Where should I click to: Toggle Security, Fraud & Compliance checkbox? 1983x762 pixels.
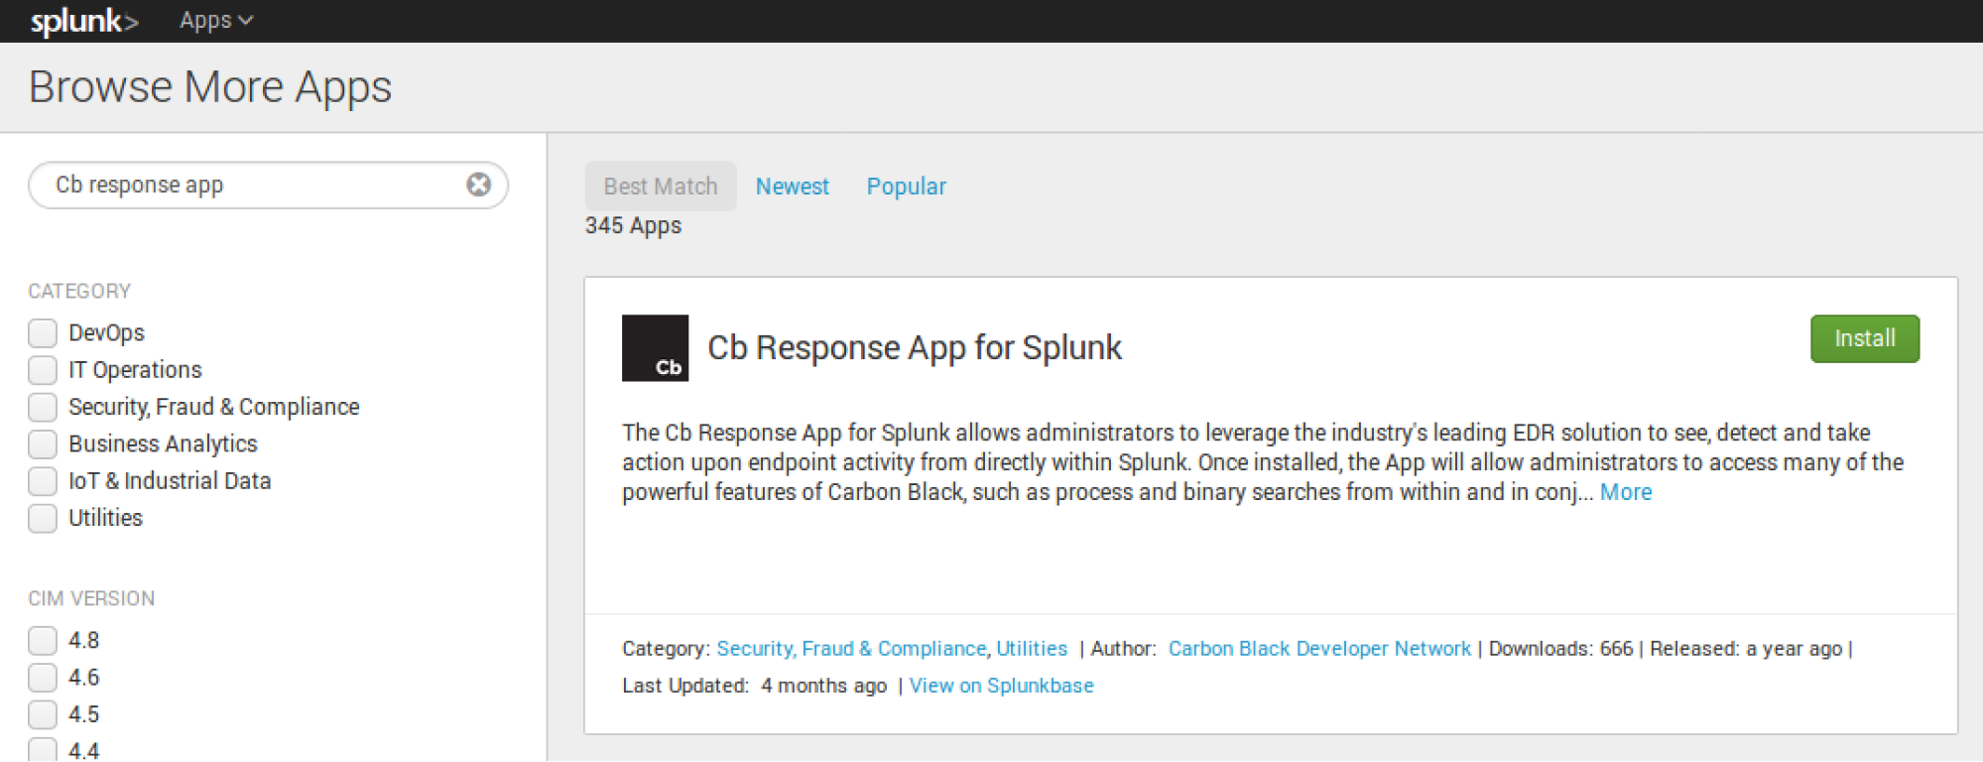point(43,407)
